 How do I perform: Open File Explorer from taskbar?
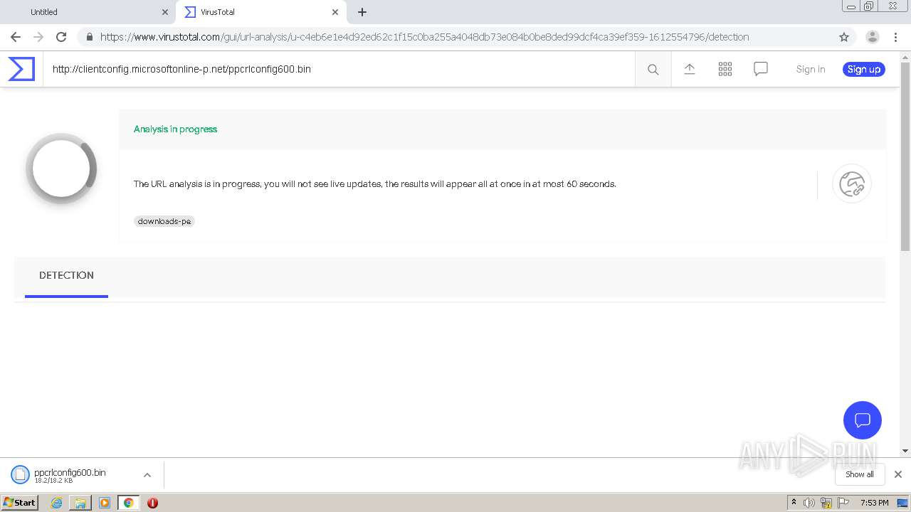coord(80,503)
